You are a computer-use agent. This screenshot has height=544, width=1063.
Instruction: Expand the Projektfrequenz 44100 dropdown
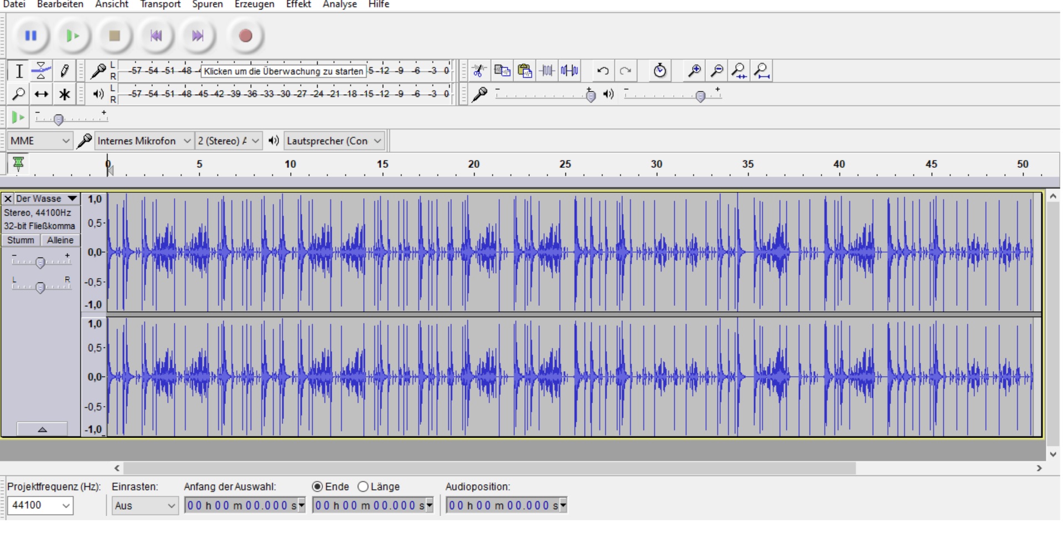pos(40,505)
